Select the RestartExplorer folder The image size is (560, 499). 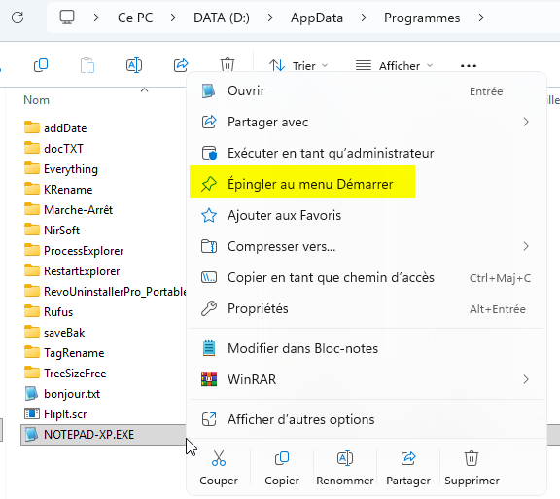coord(72,271)
